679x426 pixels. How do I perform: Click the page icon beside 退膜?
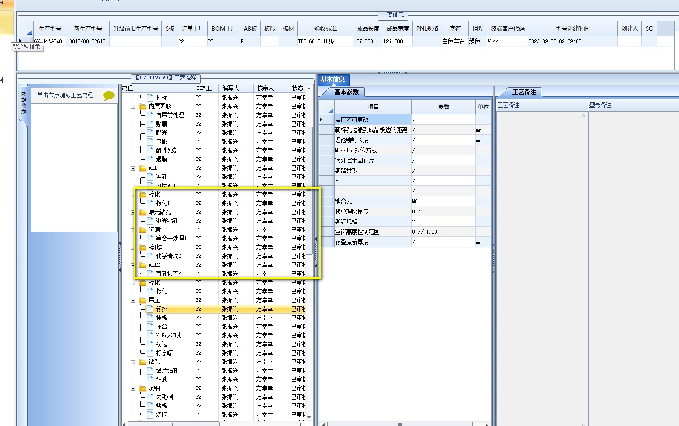[150, 159]
